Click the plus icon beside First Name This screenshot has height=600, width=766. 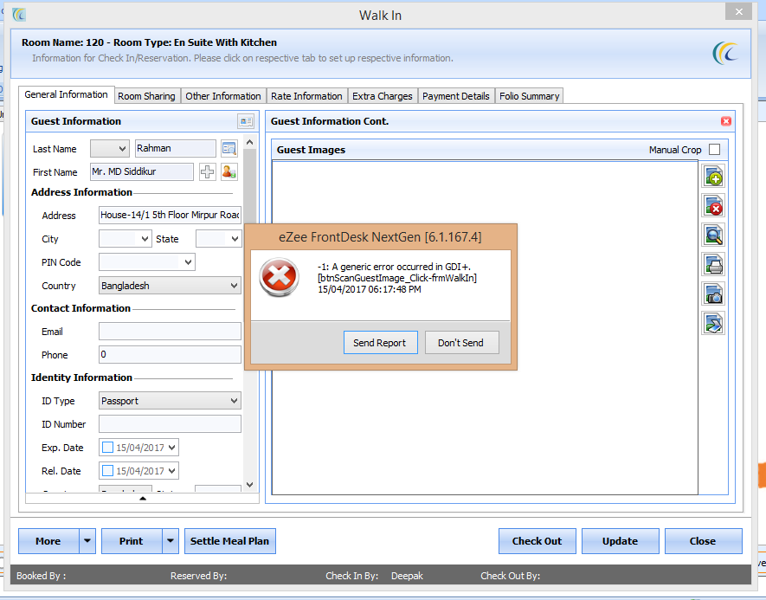207,171
